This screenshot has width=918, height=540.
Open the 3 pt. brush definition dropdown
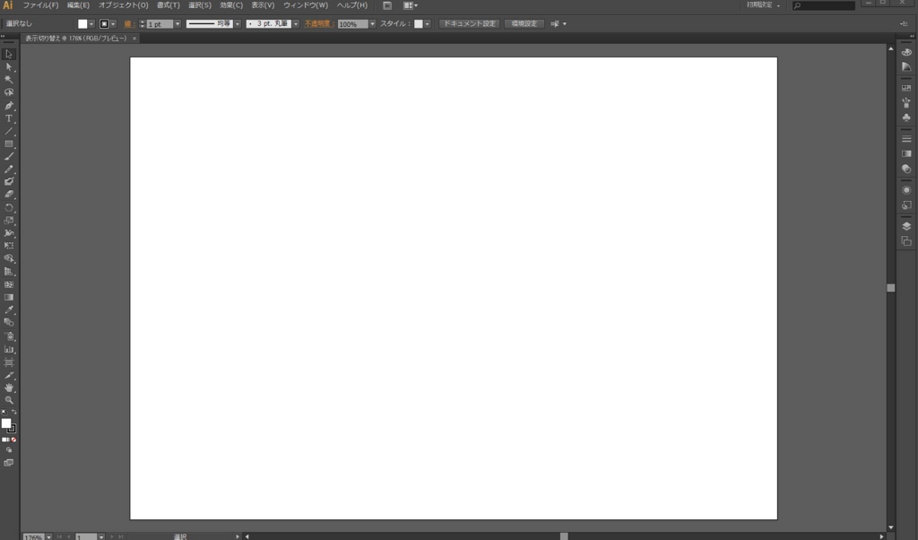296,24
